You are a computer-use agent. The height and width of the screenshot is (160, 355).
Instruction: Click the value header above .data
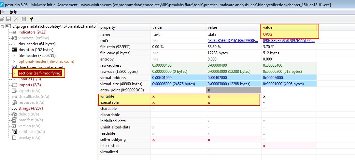pyautogui.click(x=234, y=27)
